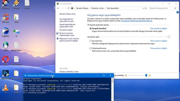The height and width of the screenshot is (101, 180).
Task: Open the script folder icon on the desktop
Action: click(x=16, y=88)
